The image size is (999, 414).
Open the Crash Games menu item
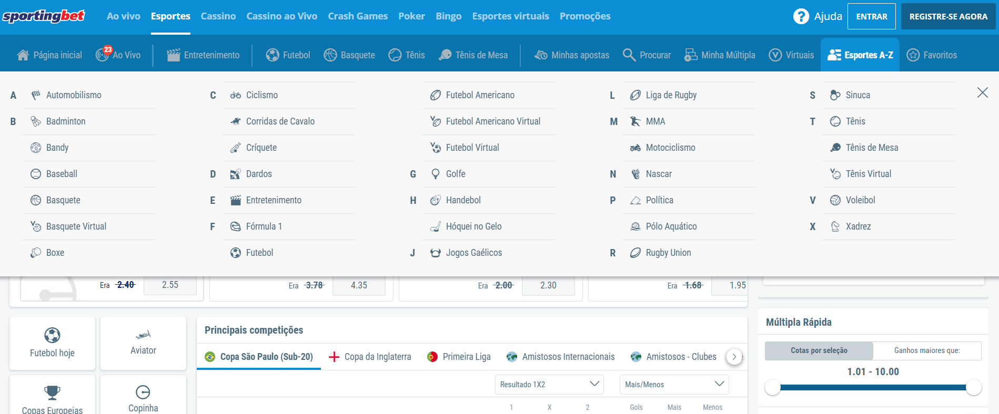point(358,16)
